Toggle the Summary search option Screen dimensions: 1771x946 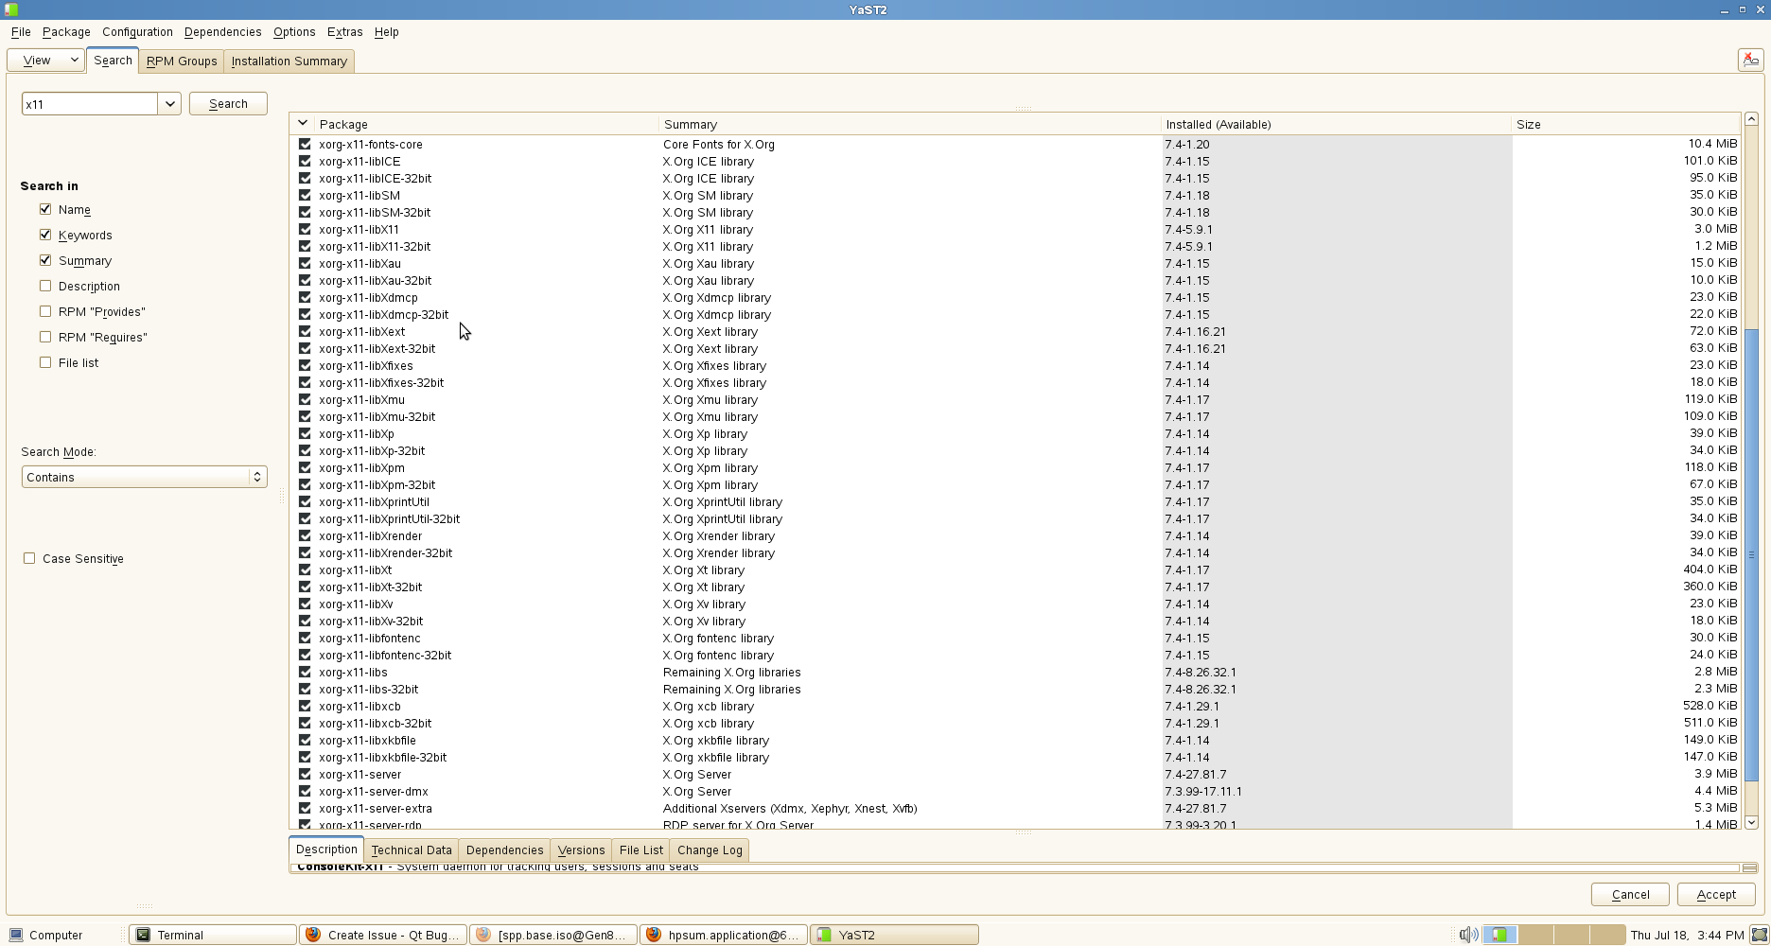point(45,260)
